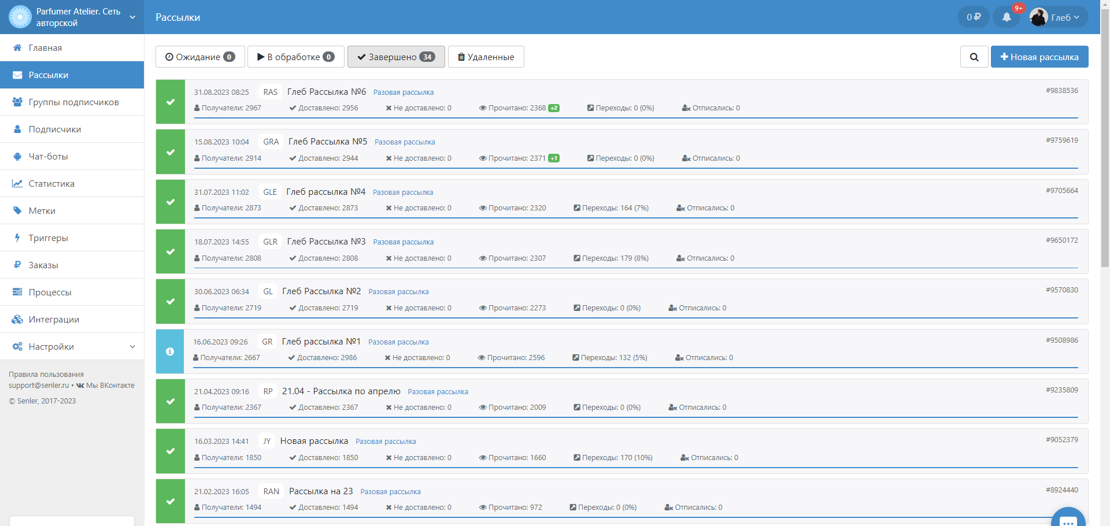Click the +1 badge on Рассылка №5
The image size is (1110, 526).
[x=554, y=158]
